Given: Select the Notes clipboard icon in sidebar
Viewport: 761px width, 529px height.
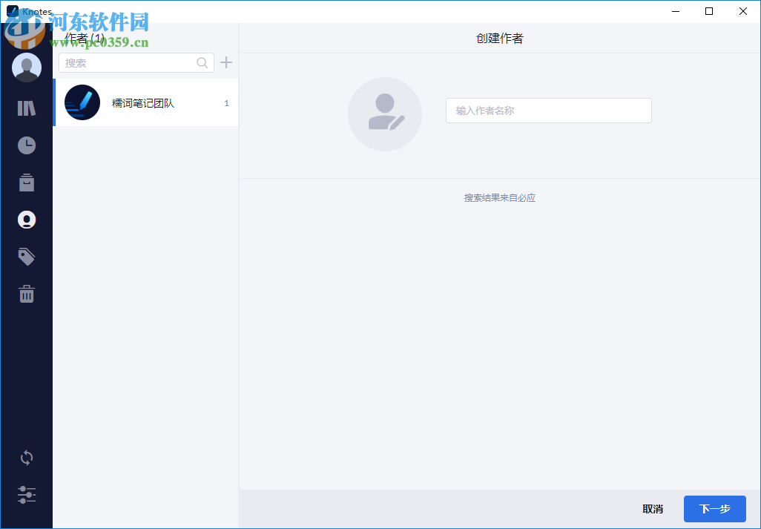Looking at the screenshot, I should point(26,182).
